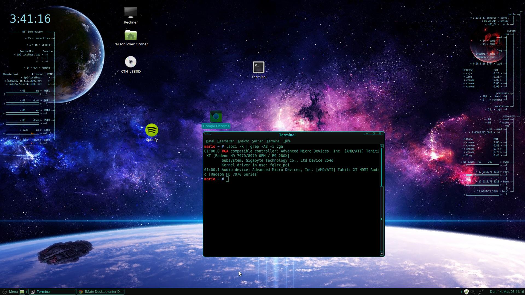
Task: Switch to the Terminal taskbar entry
Action: click(52, 291)
